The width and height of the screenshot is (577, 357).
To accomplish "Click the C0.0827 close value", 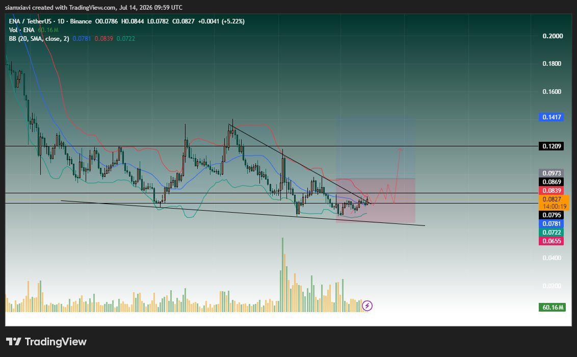I will tap(183, 21).
